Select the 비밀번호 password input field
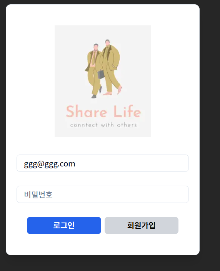Viewport: 220px width, 271px height. 103,194
